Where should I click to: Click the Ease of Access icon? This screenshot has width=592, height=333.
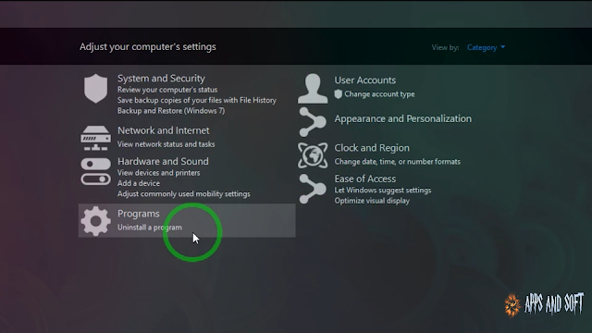(x=313, y=189)
